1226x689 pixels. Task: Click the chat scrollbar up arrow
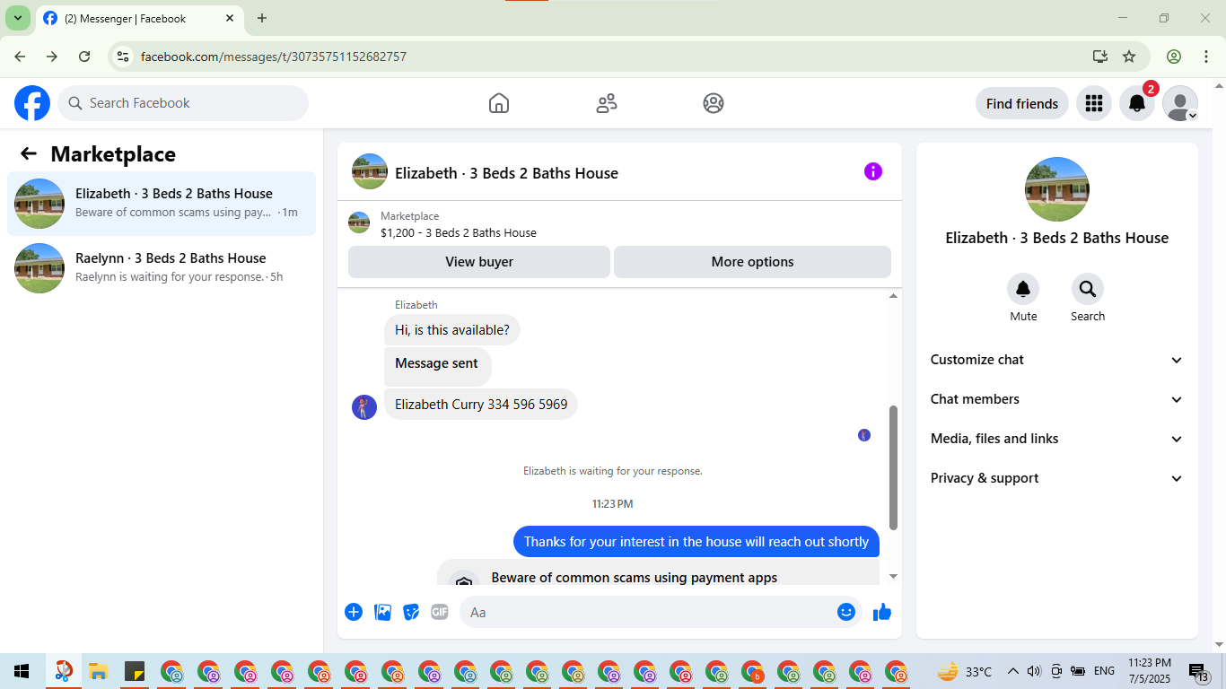point(893,296)
